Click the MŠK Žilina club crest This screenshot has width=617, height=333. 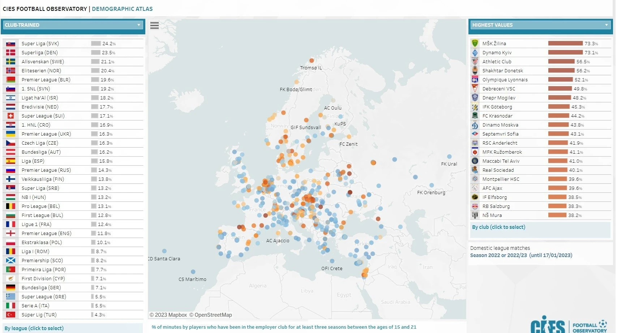[475, 43]
